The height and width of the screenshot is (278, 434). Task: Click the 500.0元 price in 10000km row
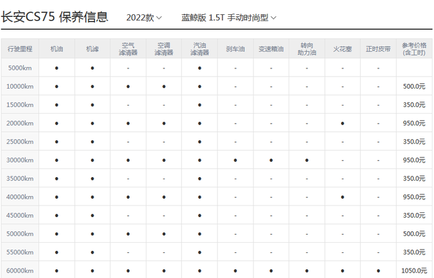coord(414,87)
